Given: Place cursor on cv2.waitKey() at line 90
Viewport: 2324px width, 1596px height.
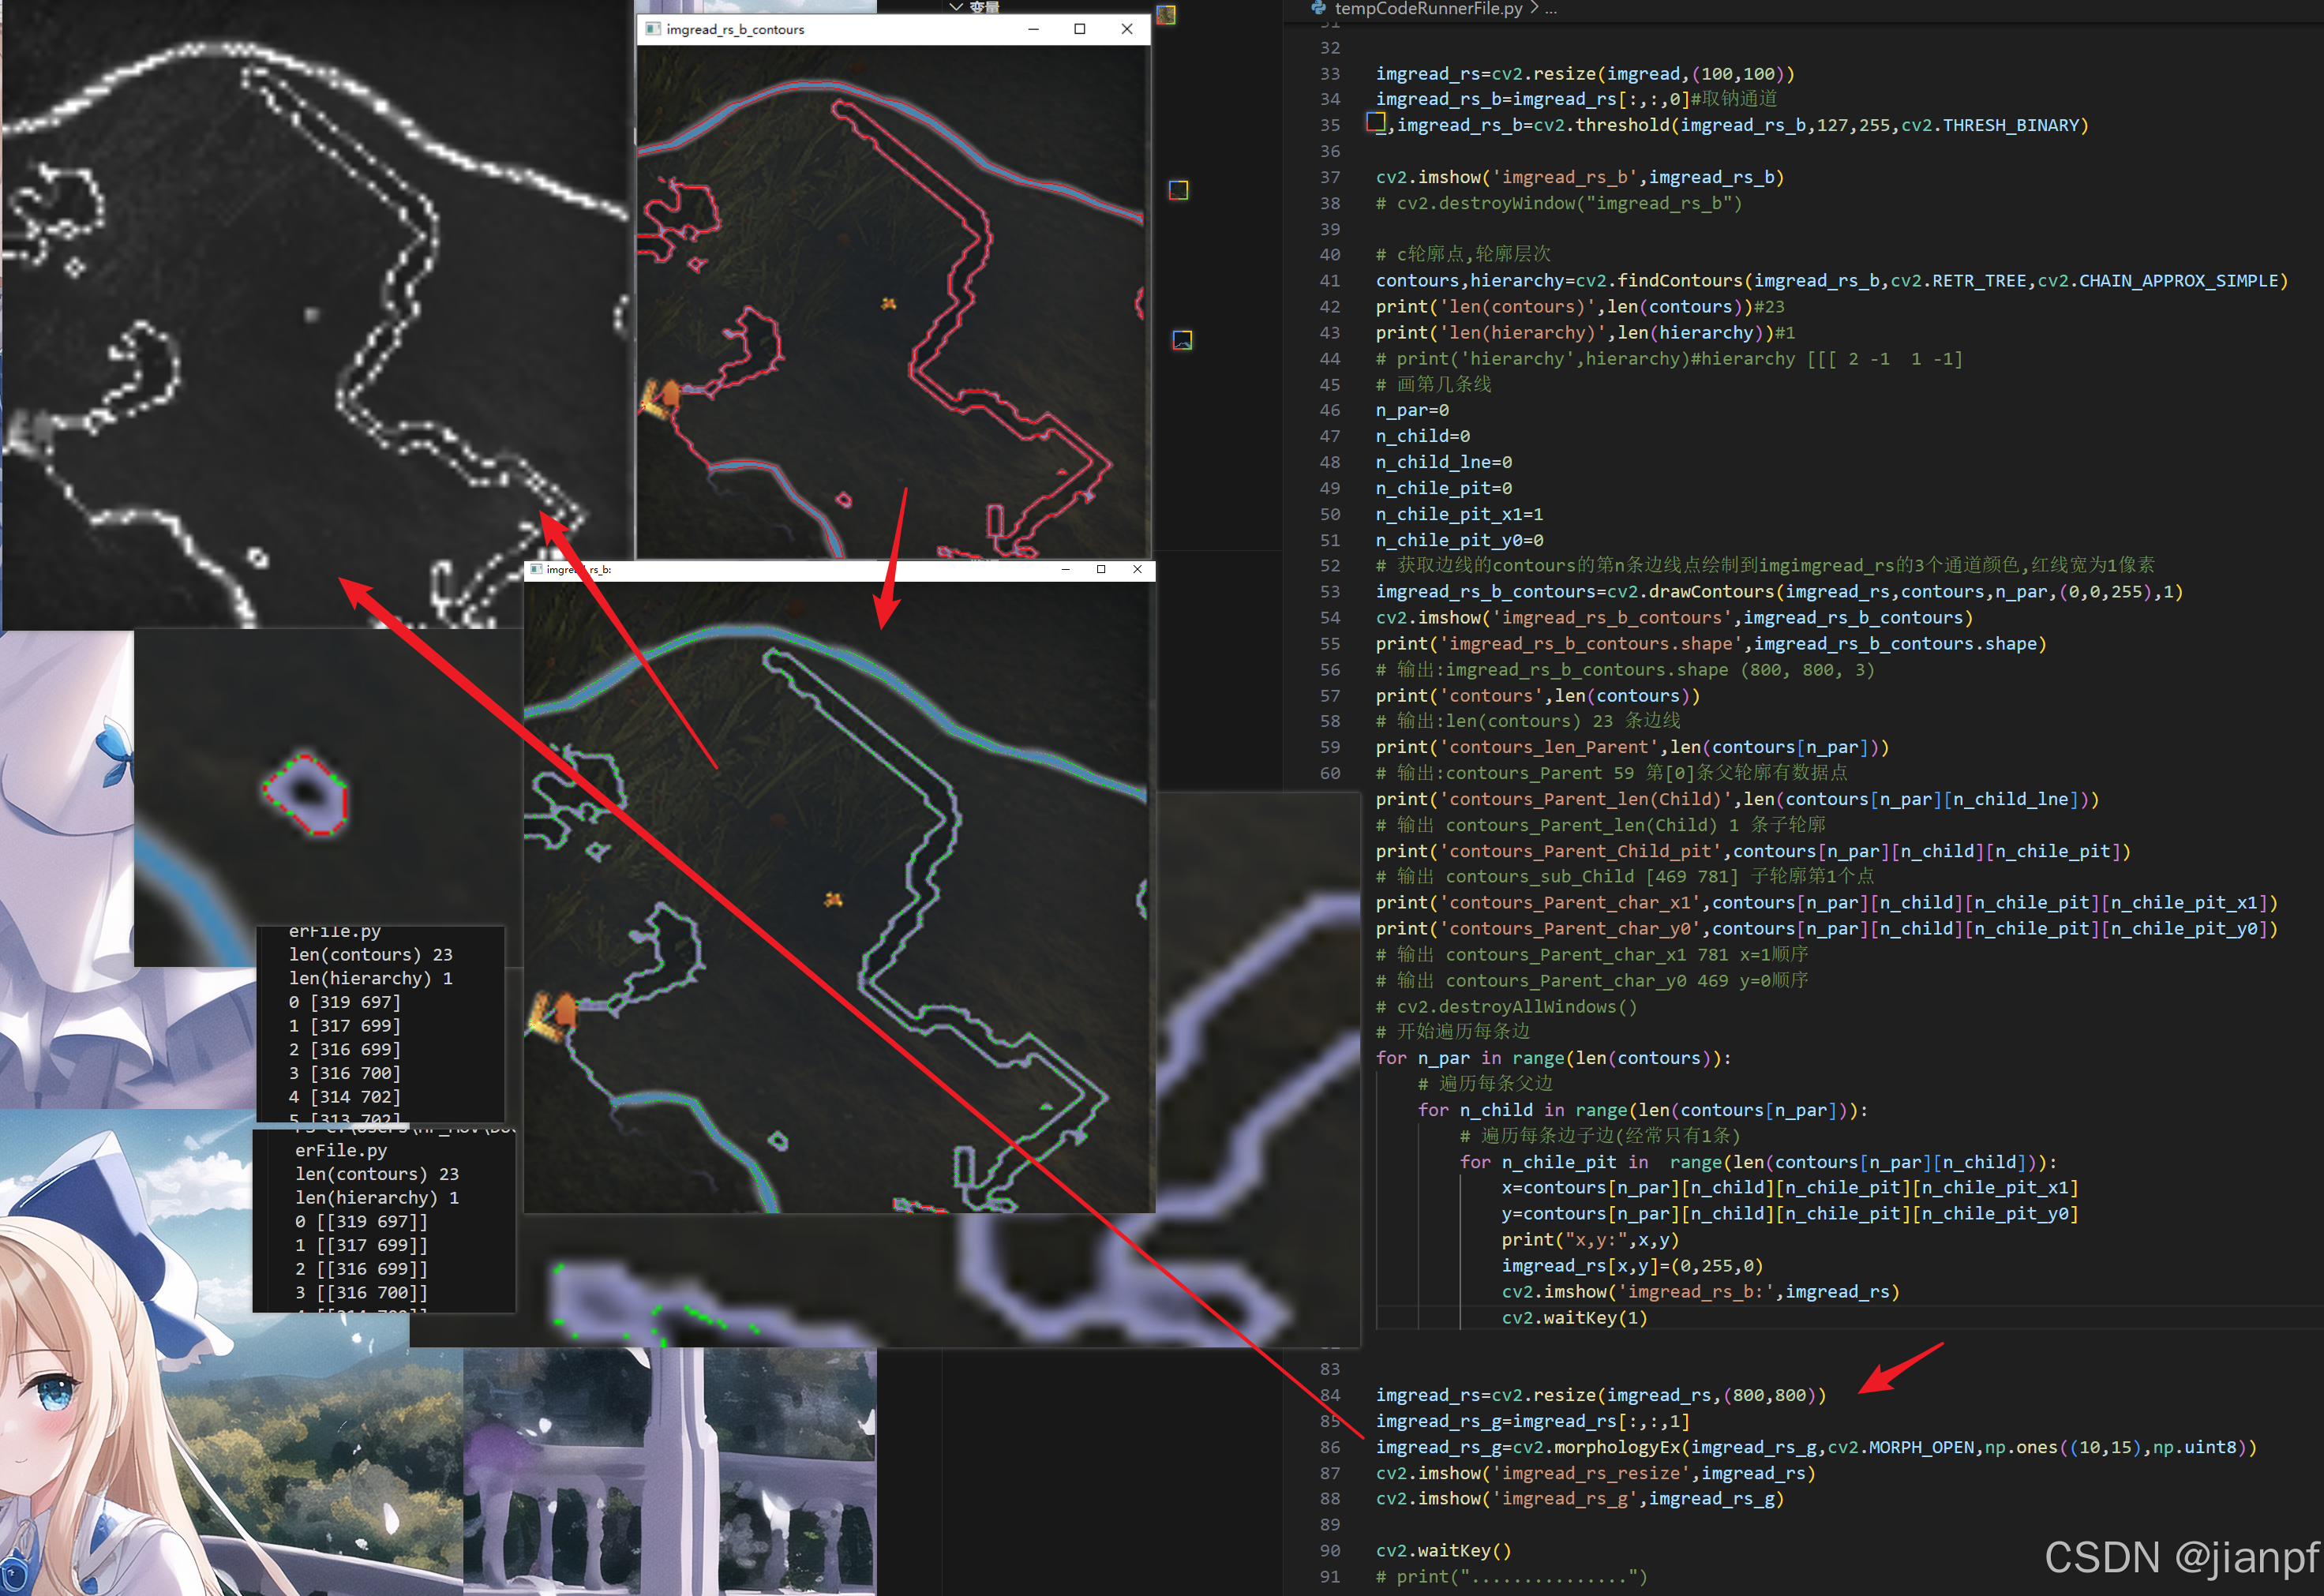Looking at the screenshot, I should coord(1443,1550).
